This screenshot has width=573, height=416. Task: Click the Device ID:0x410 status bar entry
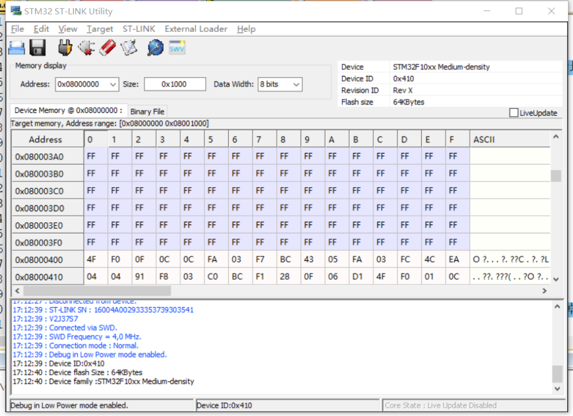point(287,405)
